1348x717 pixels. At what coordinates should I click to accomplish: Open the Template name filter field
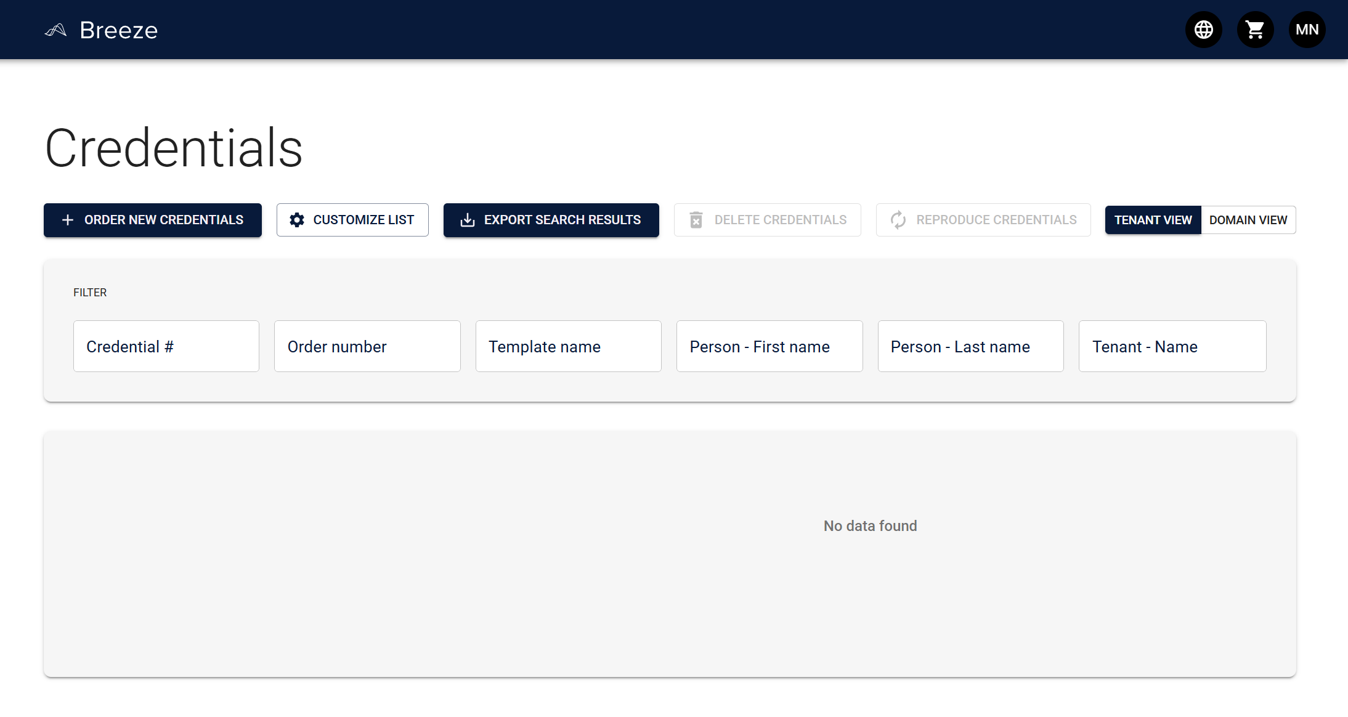(x=568, y=346)
